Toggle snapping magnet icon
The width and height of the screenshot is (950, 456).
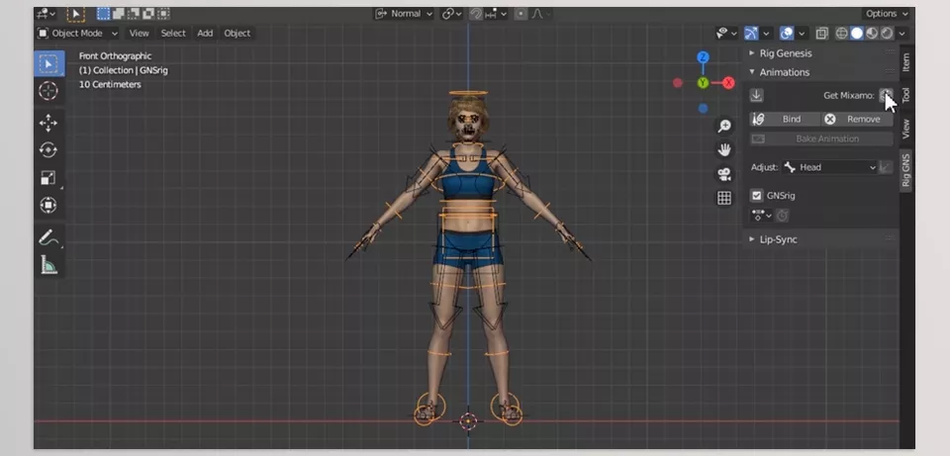476,13
